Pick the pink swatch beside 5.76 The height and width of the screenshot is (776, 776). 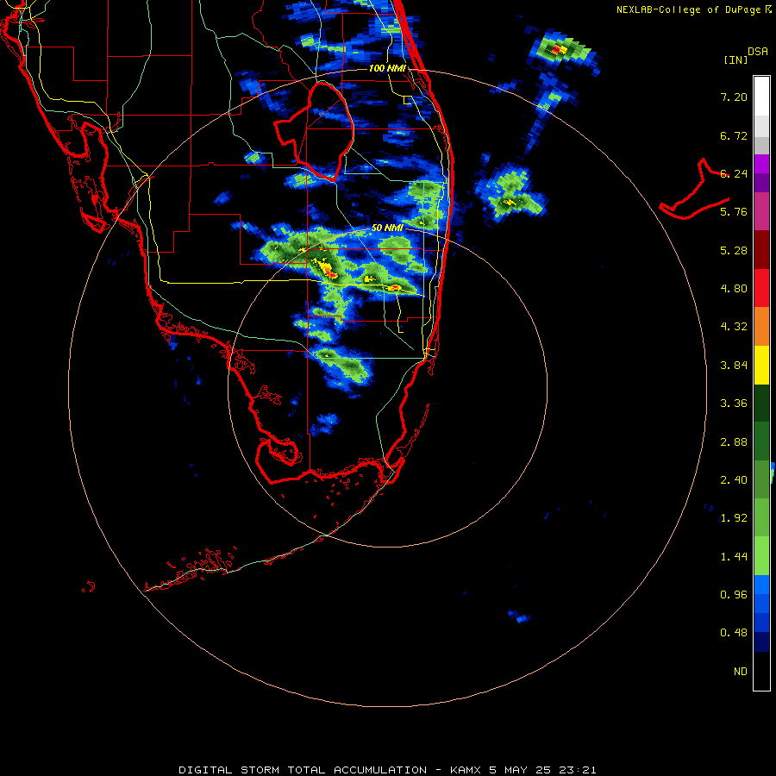(x=761, y=211)
